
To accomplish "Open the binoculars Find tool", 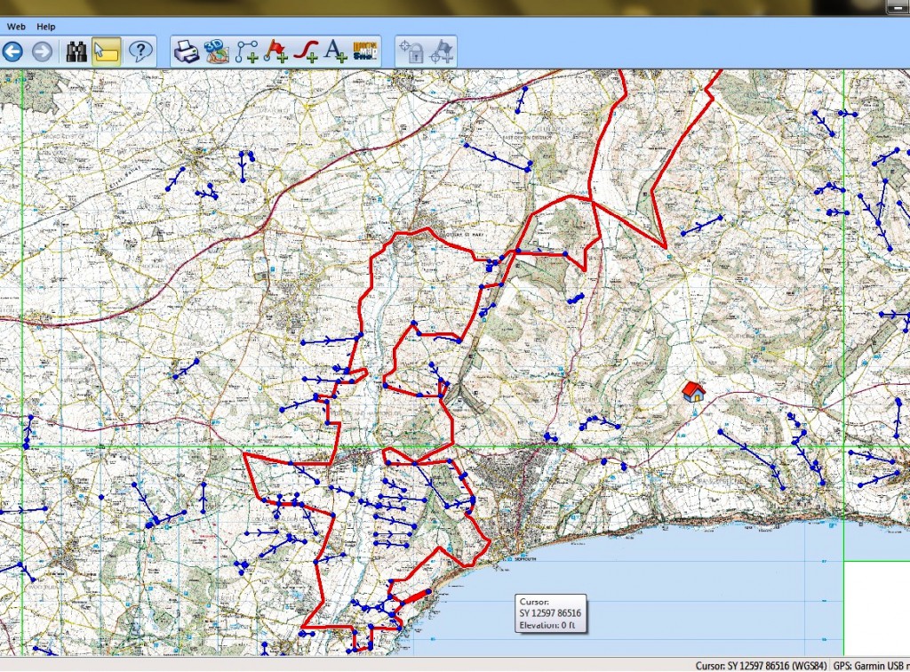I will click(x=76, y=52).
